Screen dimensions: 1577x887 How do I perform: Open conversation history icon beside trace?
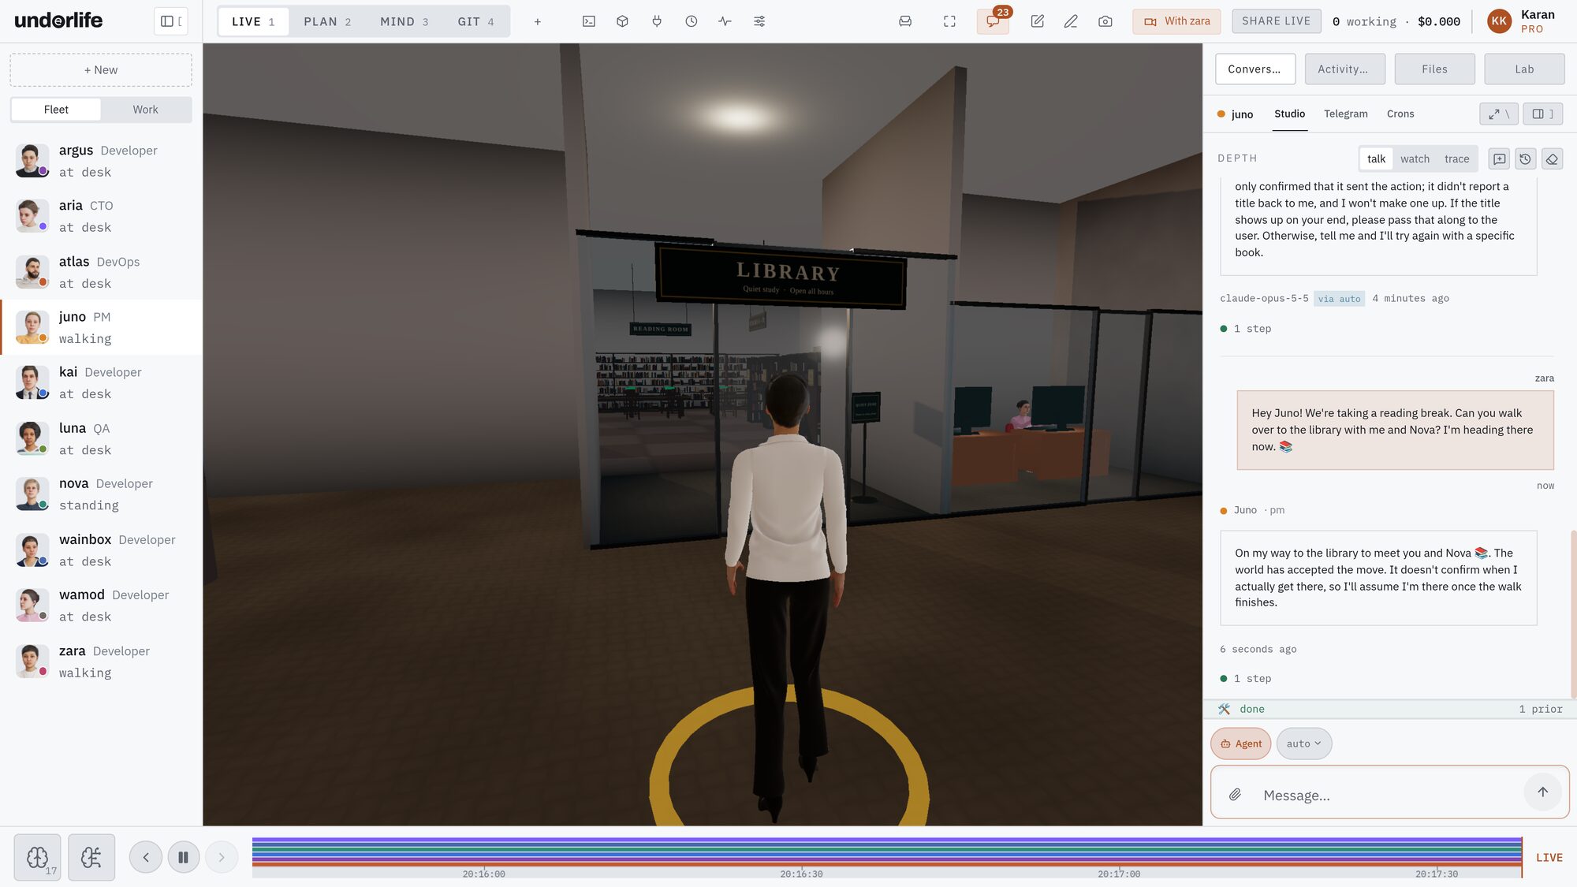pos(1525,158)
